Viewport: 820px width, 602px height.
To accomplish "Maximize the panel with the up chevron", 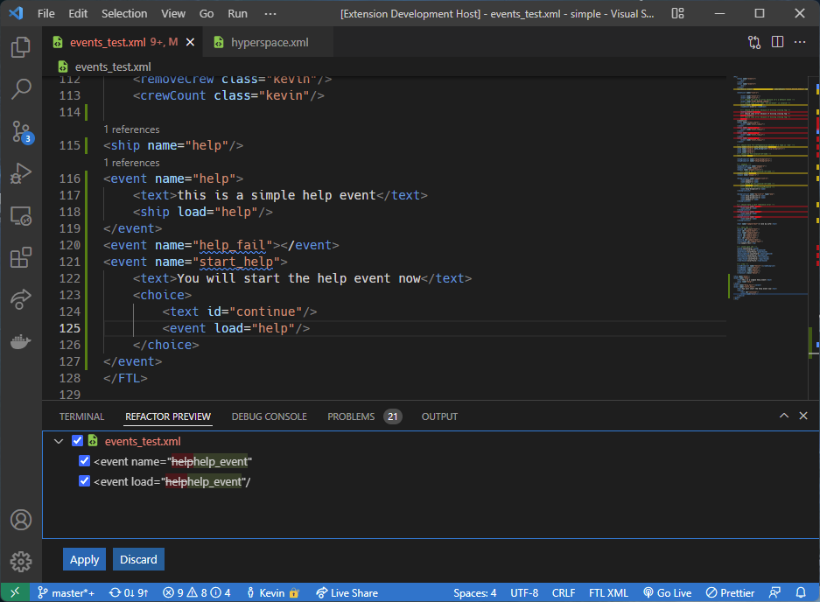I will [784, 416].
